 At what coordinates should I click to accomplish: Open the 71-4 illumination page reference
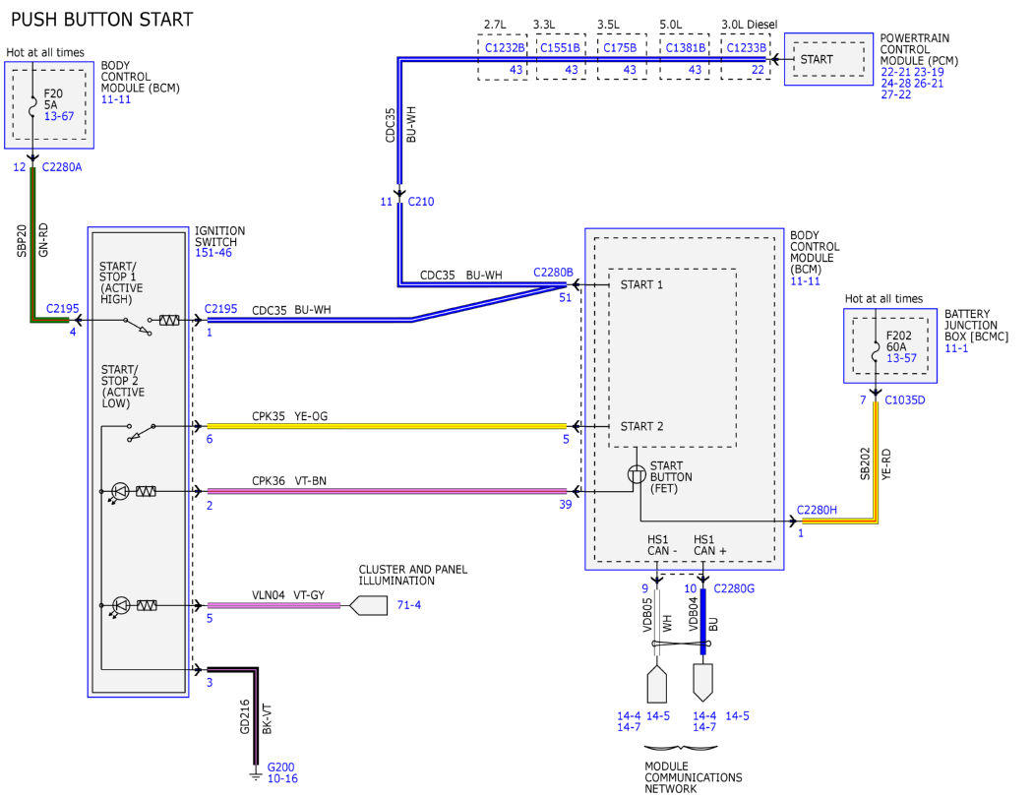coord(408,605)
